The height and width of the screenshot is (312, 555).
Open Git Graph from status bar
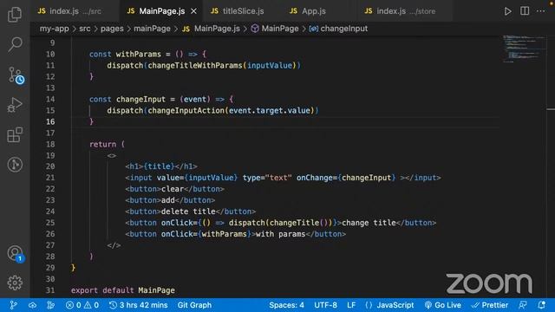coord(194,305)
